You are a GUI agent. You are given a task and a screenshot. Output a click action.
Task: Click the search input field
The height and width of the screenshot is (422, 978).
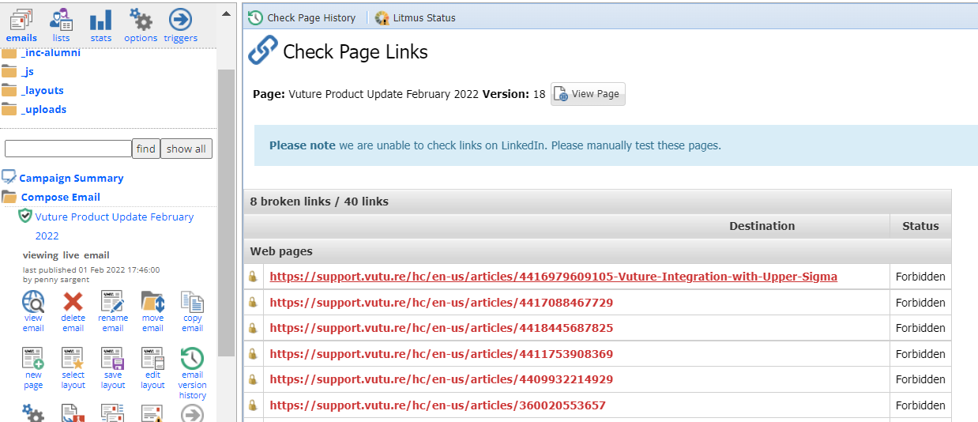68,149
